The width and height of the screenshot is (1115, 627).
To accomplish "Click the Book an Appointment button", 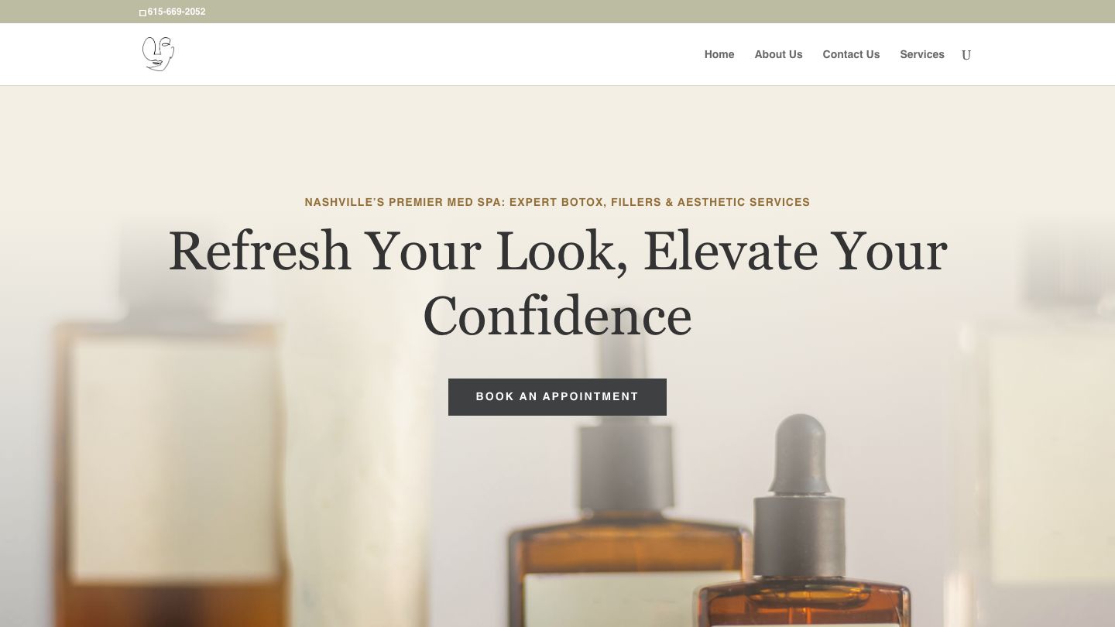I will (557, 397).
